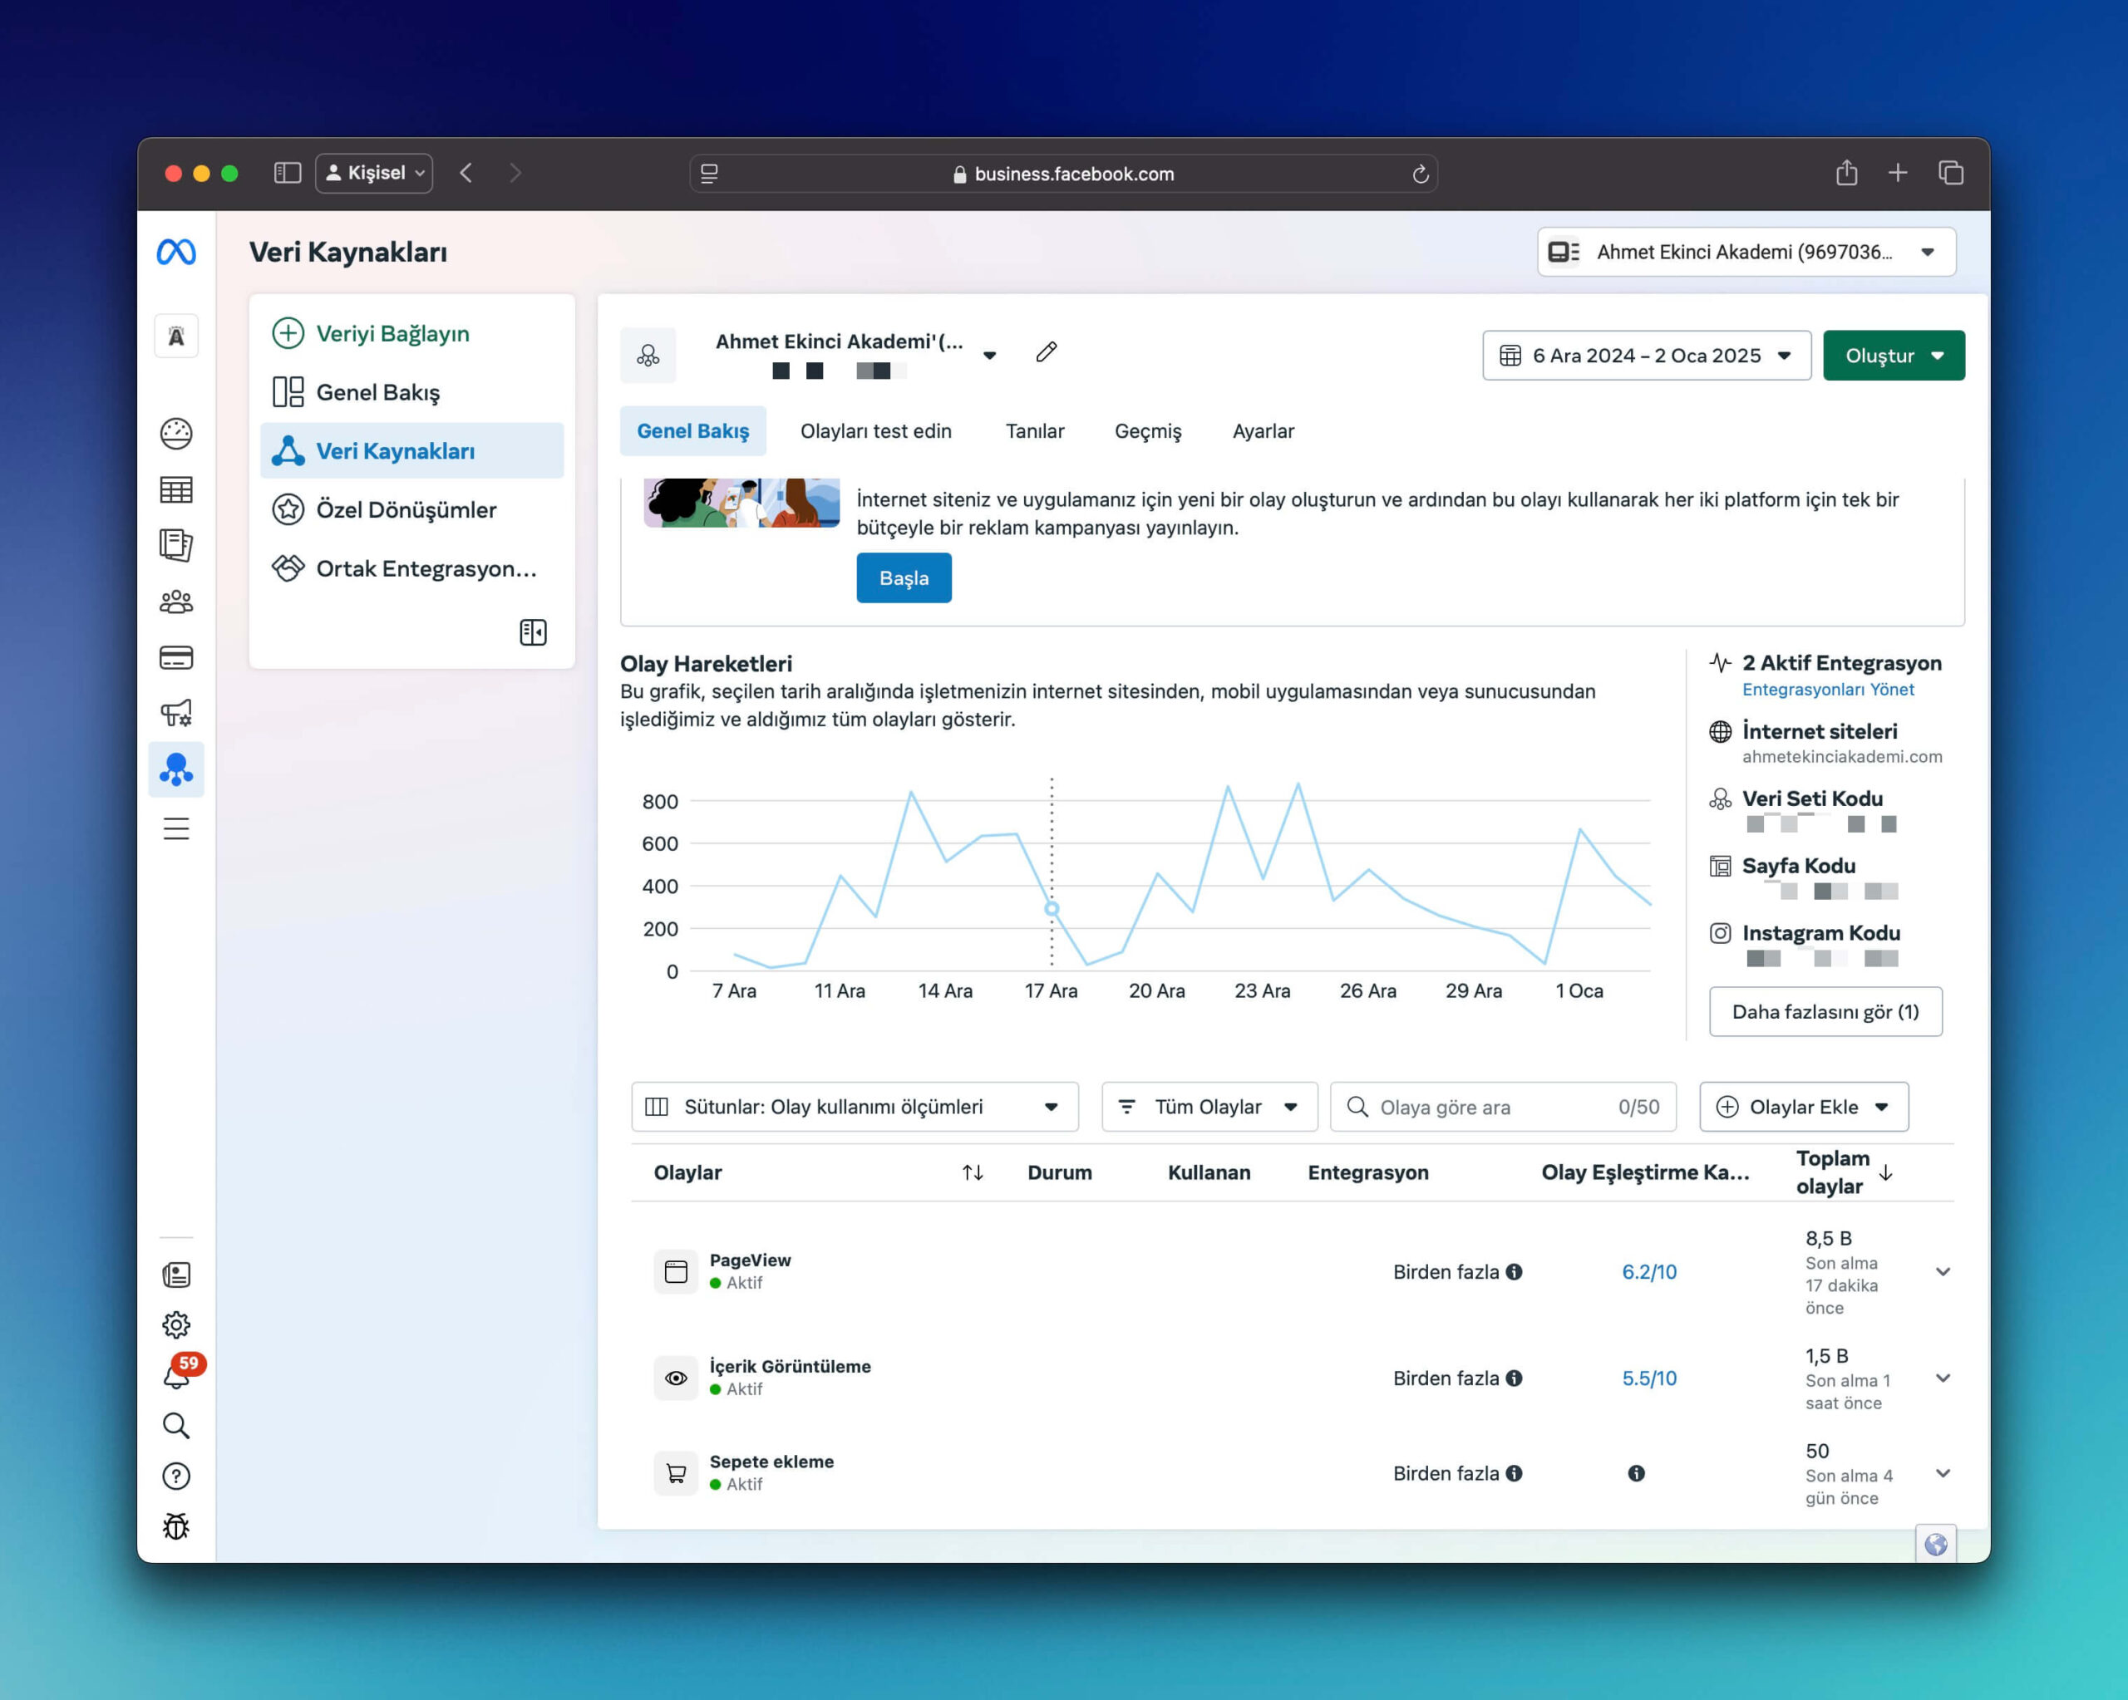
Task: Click the Audiences people icon in rail
Action: click(175, 602)
